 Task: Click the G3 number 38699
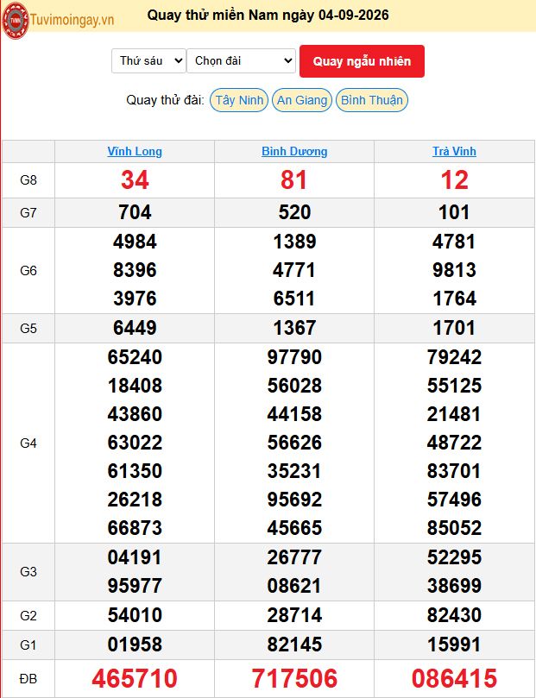coord(454,586)
